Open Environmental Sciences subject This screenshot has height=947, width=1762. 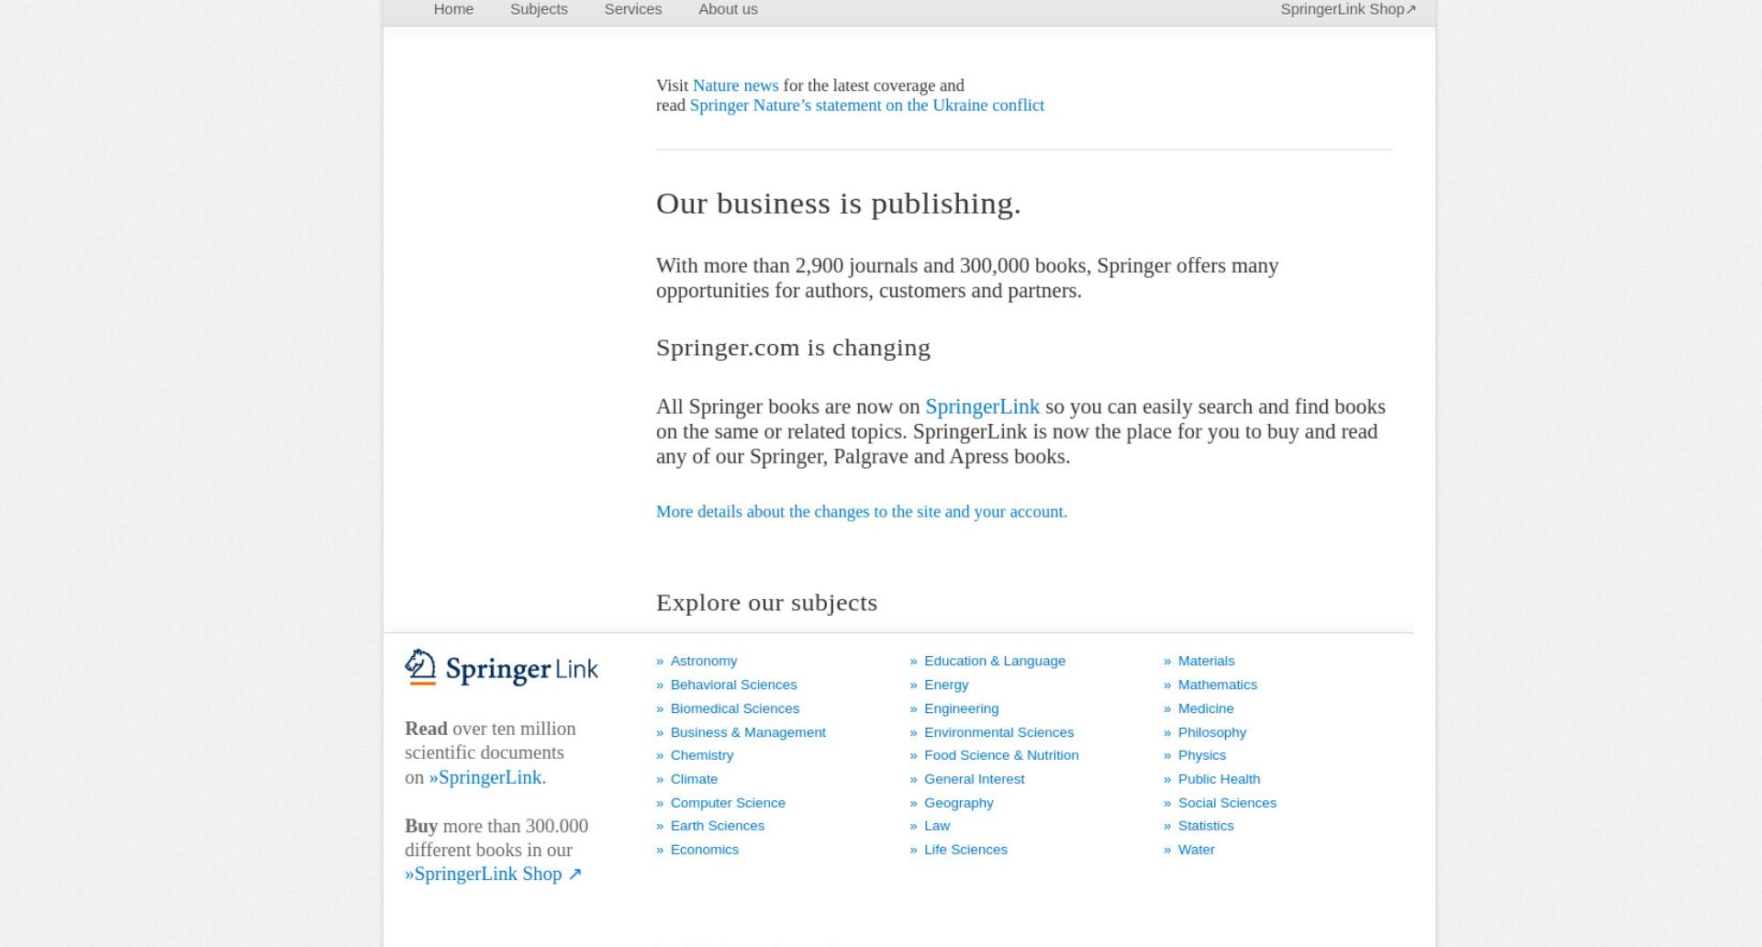(x=998, y=732)
